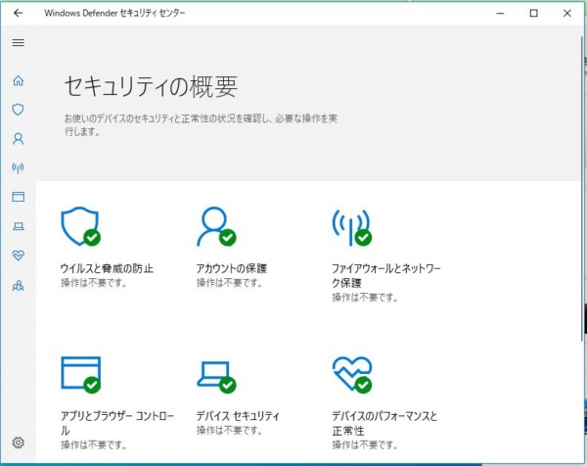Click the vertical scrollbar of the window
Image resolution: width=587 pixels, height=466 pixels.
pyautogui.click(x=582, y=187)
